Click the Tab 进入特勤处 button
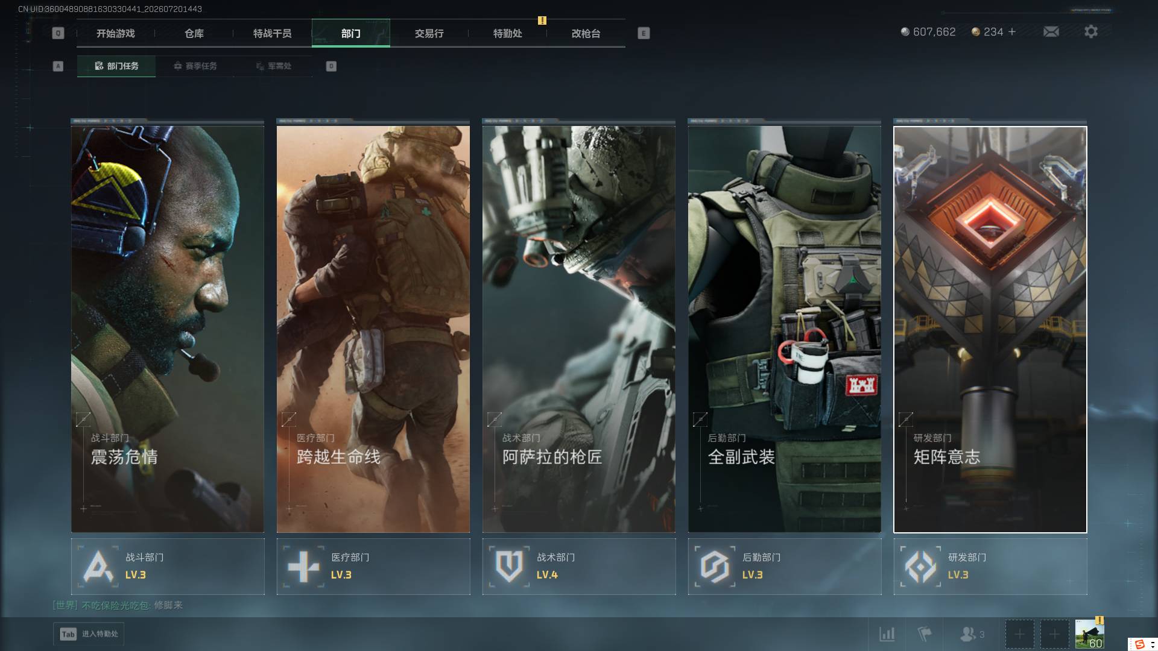 89,634
